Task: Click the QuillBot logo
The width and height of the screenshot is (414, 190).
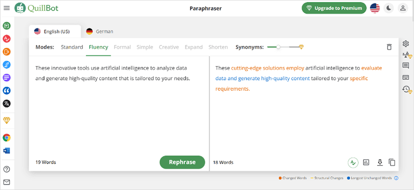Action: point(36,8)
